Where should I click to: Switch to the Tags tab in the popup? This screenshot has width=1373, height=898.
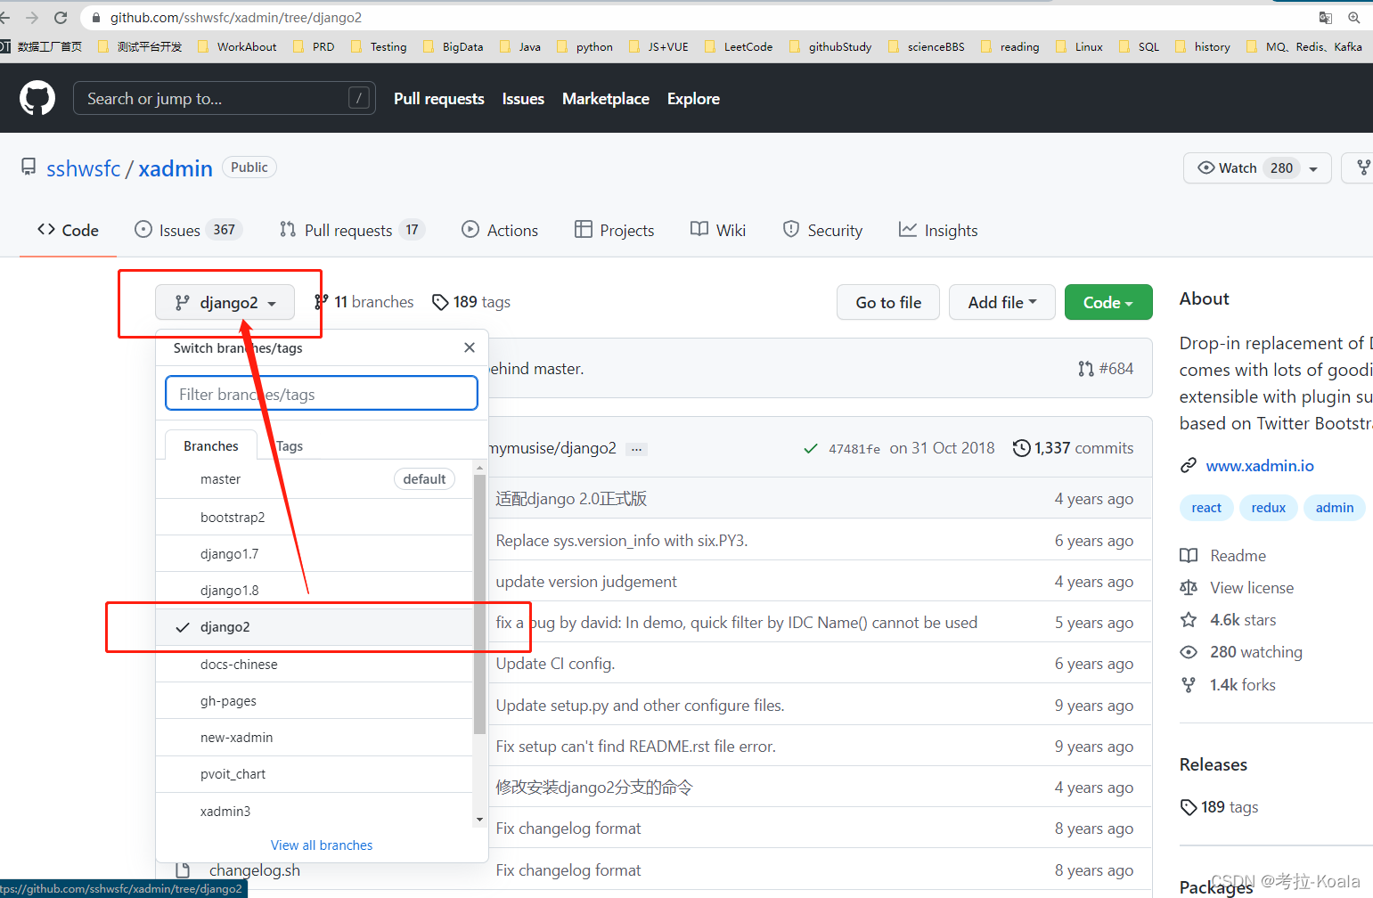coord(290,445)
